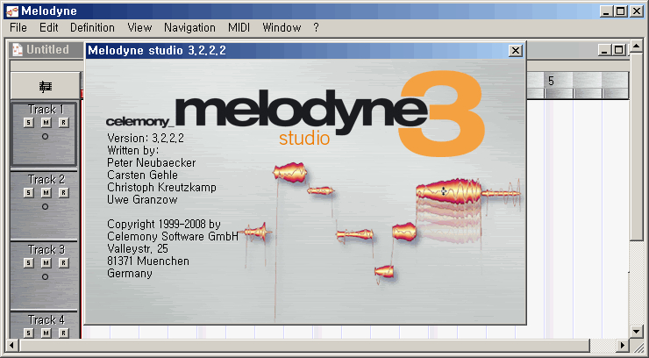Arm record on Track 1
Viewport: 649px width, 358px height.
(63, 123)
